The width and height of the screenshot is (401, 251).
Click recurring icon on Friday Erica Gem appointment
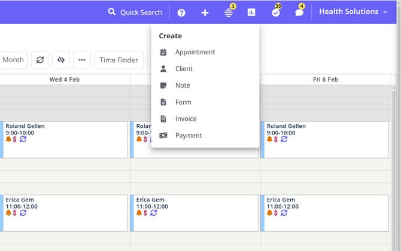(x=284, y=213)
